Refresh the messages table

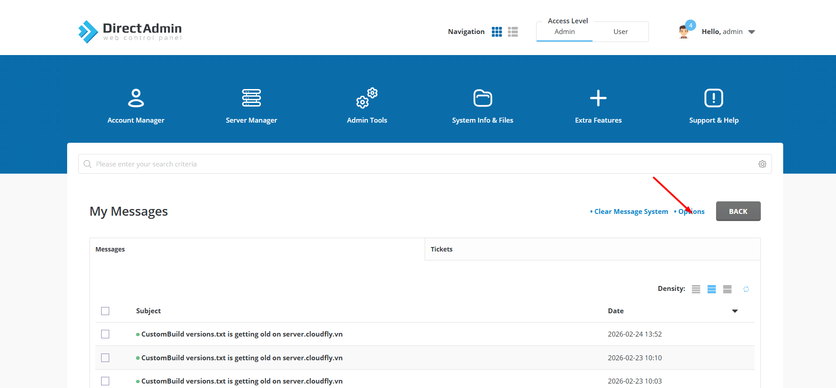coord(746,289)
